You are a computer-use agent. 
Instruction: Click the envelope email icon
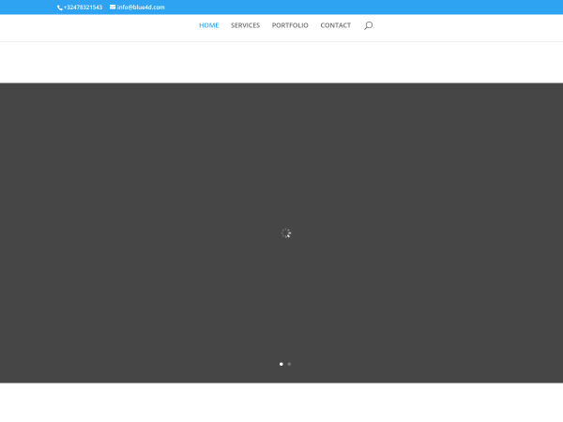click(113, 7)
